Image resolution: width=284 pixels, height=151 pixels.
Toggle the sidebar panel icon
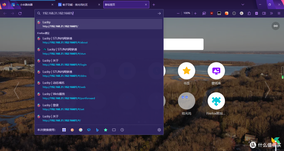264,13
